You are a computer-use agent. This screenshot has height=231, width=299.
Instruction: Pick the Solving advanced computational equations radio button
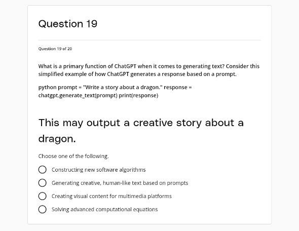pos(43,209)
